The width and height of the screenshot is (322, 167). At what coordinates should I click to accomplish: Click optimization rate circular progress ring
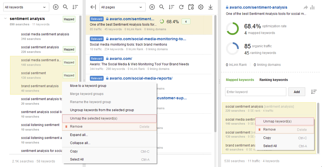(232, 28)
